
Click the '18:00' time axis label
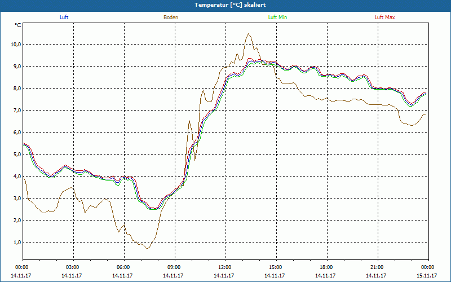[x=328, y=267]
